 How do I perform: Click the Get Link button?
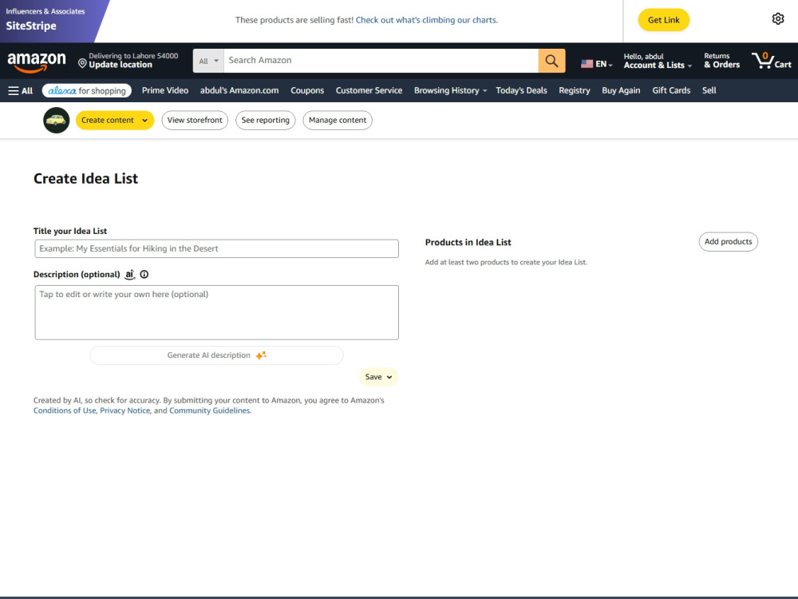pyautogui.click(x=664, y=20)
